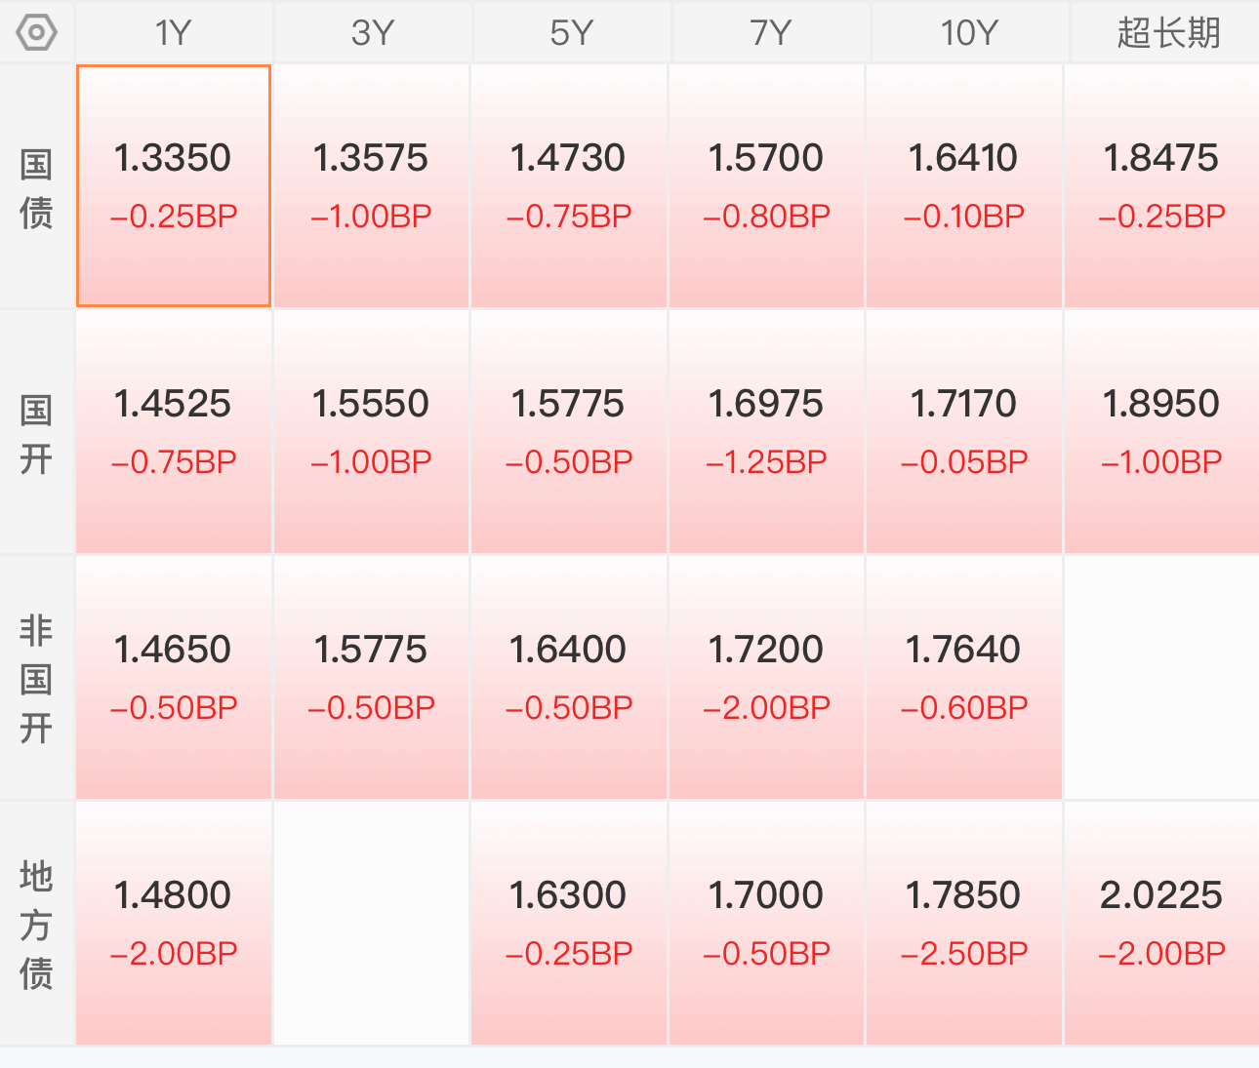Open 地方债 超长期 cell 2.0225
1259x1068 pixels.
pos(1161,924)
